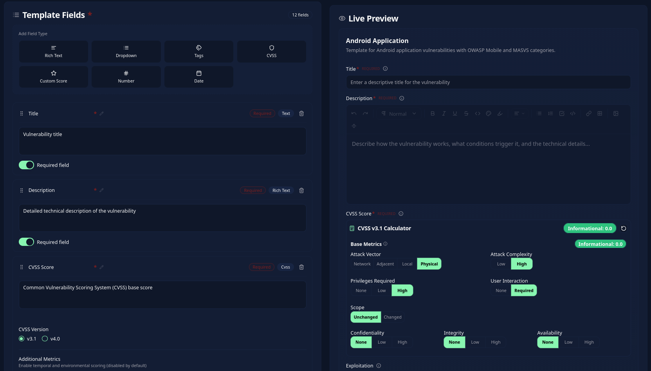This screenshot has height=371, width=651.
Task: Insert a horizontal divider in editor
Action: [x=354, y=126]
